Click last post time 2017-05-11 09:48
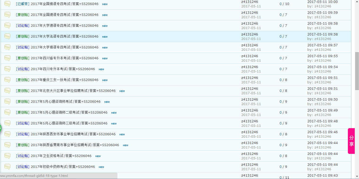The image size is (359, 179). (322, 121)
